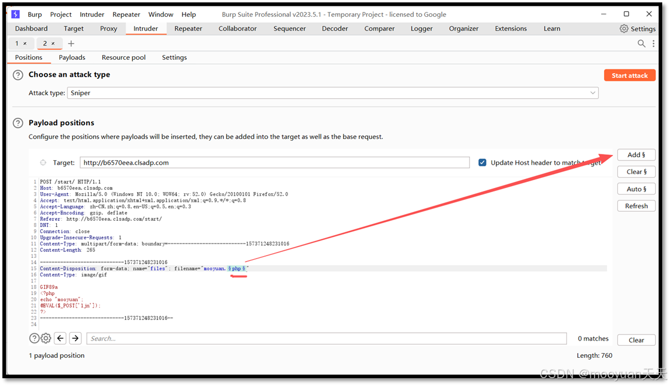This screenshot has height=386, width=670.
Task: Toggle Update Host header checkbox
Action: click(x=483, y=163)
